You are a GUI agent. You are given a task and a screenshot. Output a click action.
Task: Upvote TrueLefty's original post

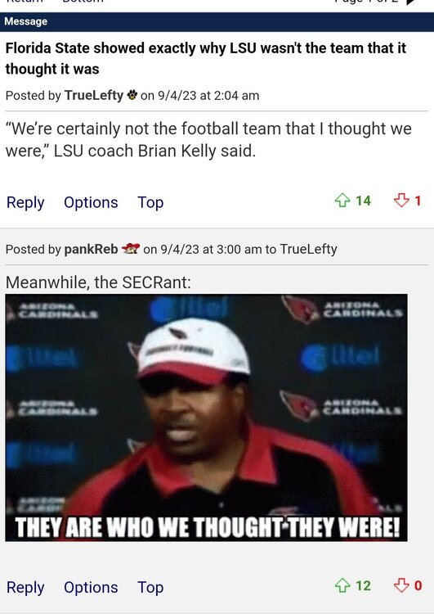tap(342, 201)
